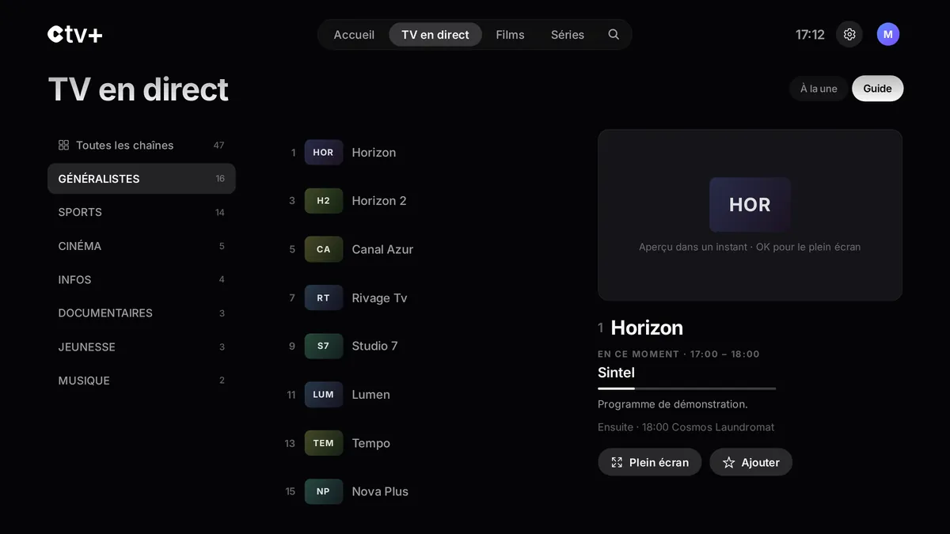Viewport: 950px width, 534px height.
Task: Switch to the Guide view
Action: tap(877, 89)
